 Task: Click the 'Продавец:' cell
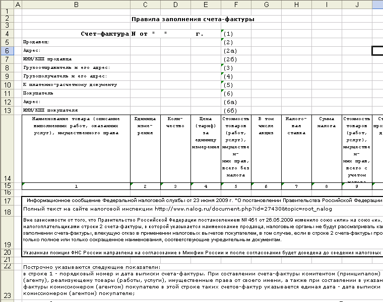[76, 42]
